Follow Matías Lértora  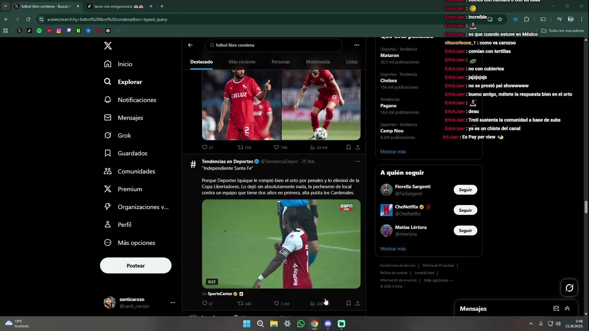pos(465,230)
